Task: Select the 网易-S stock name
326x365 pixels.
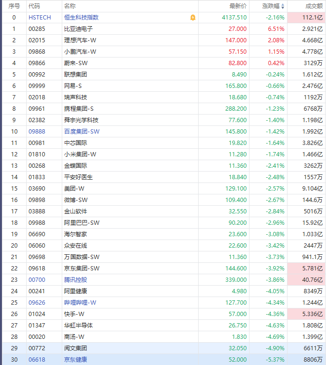Action: tap(73, 86)
